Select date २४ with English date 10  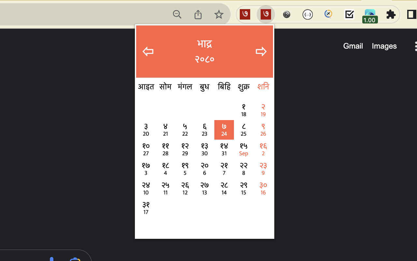pos(146,189)
